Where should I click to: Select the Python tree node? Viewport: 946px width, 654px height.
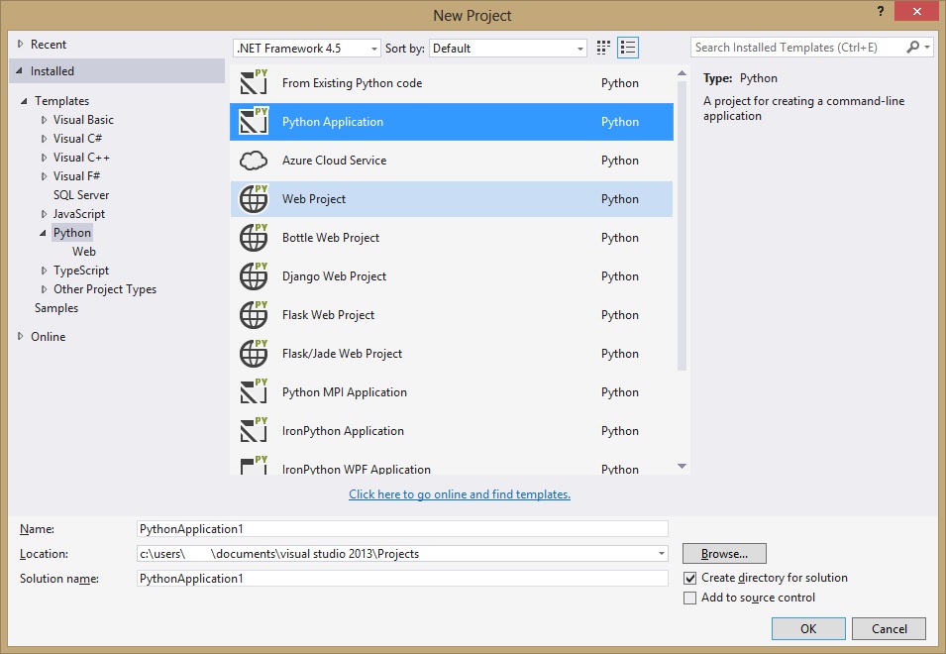tap(72, 233)
